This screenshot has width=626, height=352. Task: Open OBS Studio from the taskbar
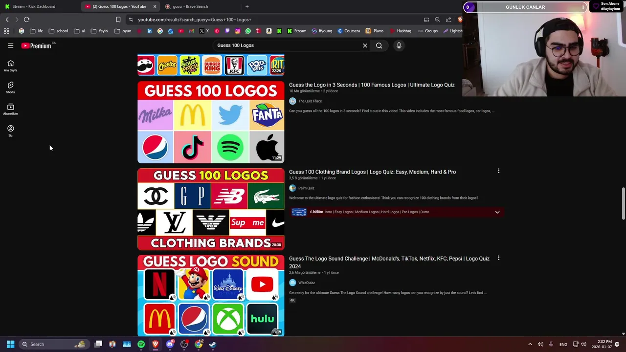coord(184,344)
